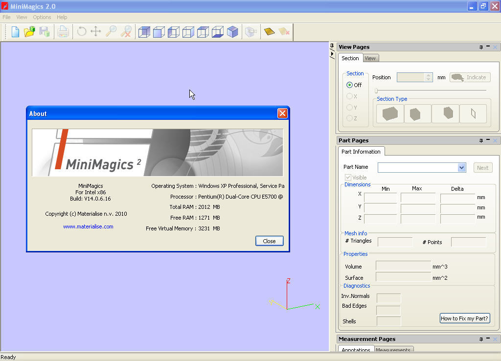The height and width of the screenshot is (361, 501).
Task: Click the Position spinner arrows
Action: (x=428, y=77)
